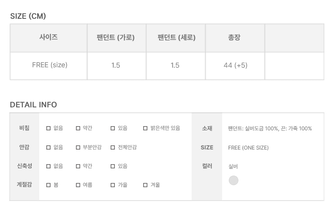Image resolution: width=334 pixels, height=221 pixels.
Task: Select the silver color swatch circle
Action: (x=233, y=180)
